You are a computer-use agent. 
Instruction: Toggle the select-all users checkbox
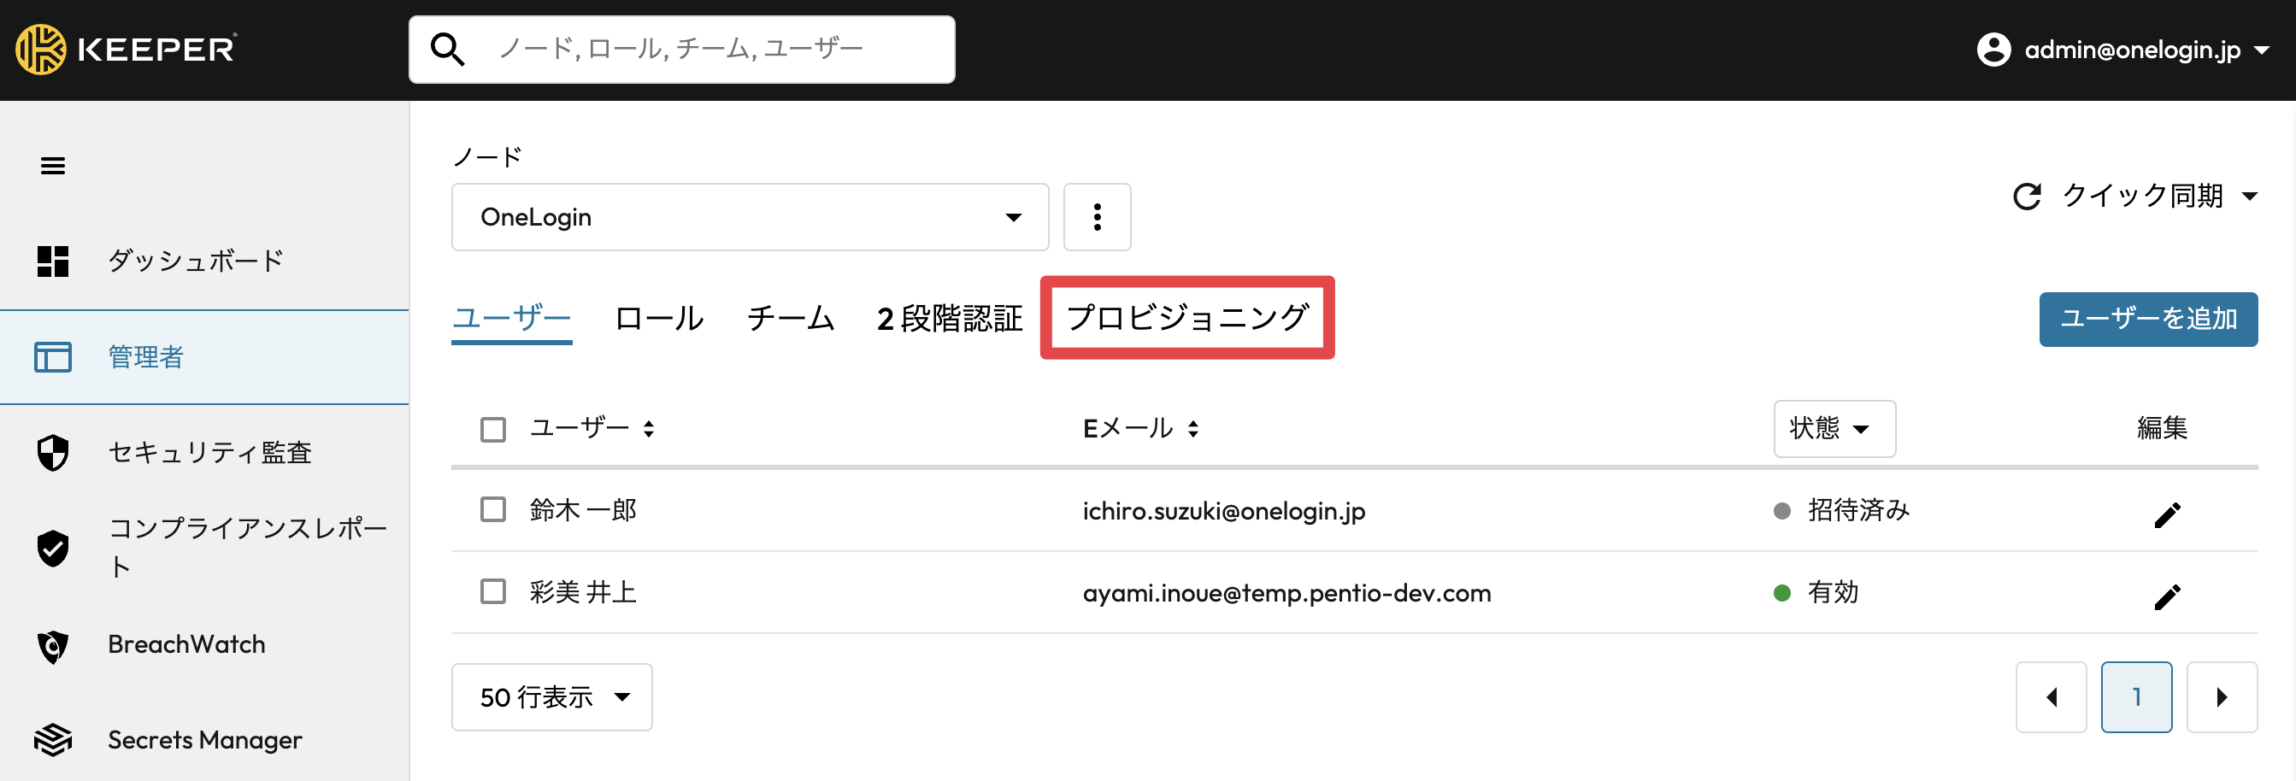pyautogui.click(x=493, y=429)
